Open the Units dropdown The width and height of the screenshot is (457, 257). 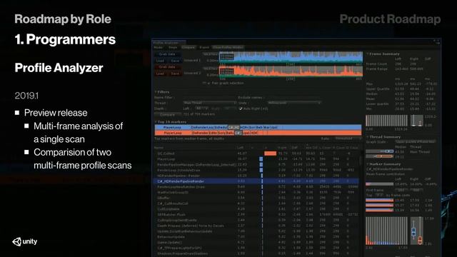click(x=294, y=103)
